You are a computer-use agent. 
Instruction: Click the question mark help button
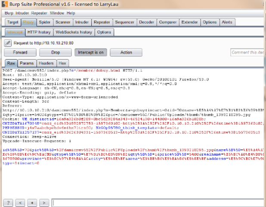tap(8, 203)
